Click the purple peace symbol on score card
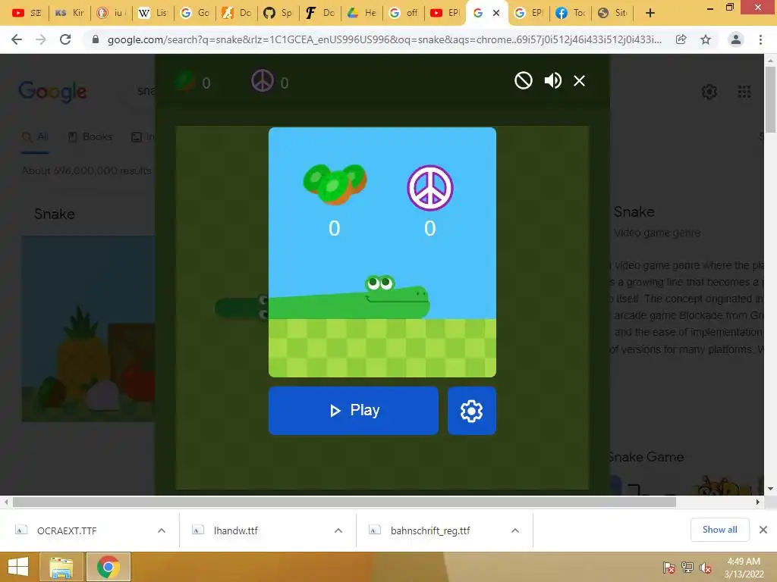The width and height of the screenshot is (777, 582). [x=430, y=188]
